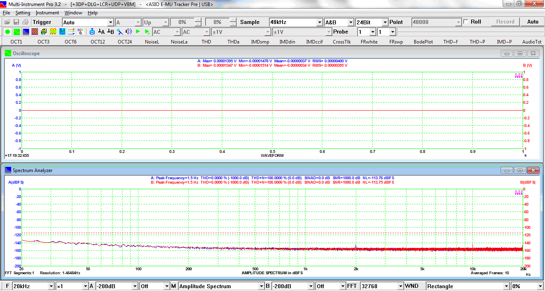Toggle the Oscilloscope sine-wave icon
545x291 pixels.
click(16, 32)
